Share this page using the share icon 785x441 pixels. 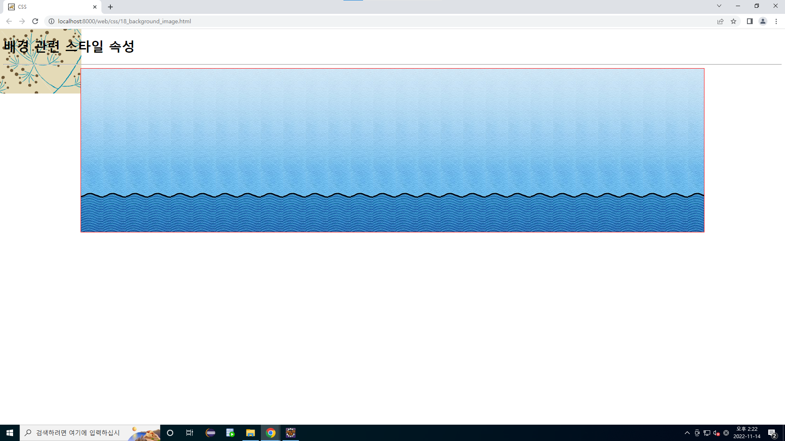click(720, 21)
